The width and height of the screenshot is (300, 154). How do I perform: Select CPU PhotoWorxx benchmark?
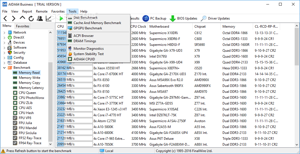coord(31,98)
